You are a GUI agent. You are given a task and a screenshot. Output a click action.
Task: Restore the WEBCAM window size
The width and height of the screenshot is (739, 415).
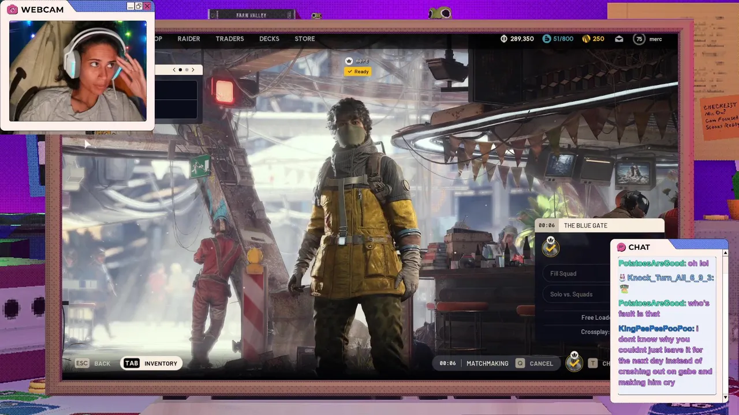pos(139,6)
